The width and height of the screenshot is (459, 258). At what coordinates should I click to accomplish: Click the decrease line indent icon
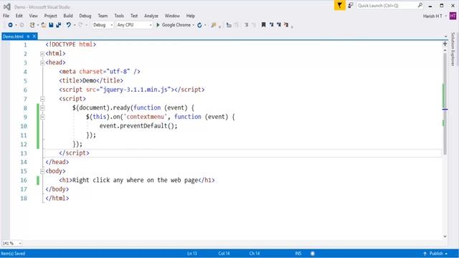tap(247, 25)
